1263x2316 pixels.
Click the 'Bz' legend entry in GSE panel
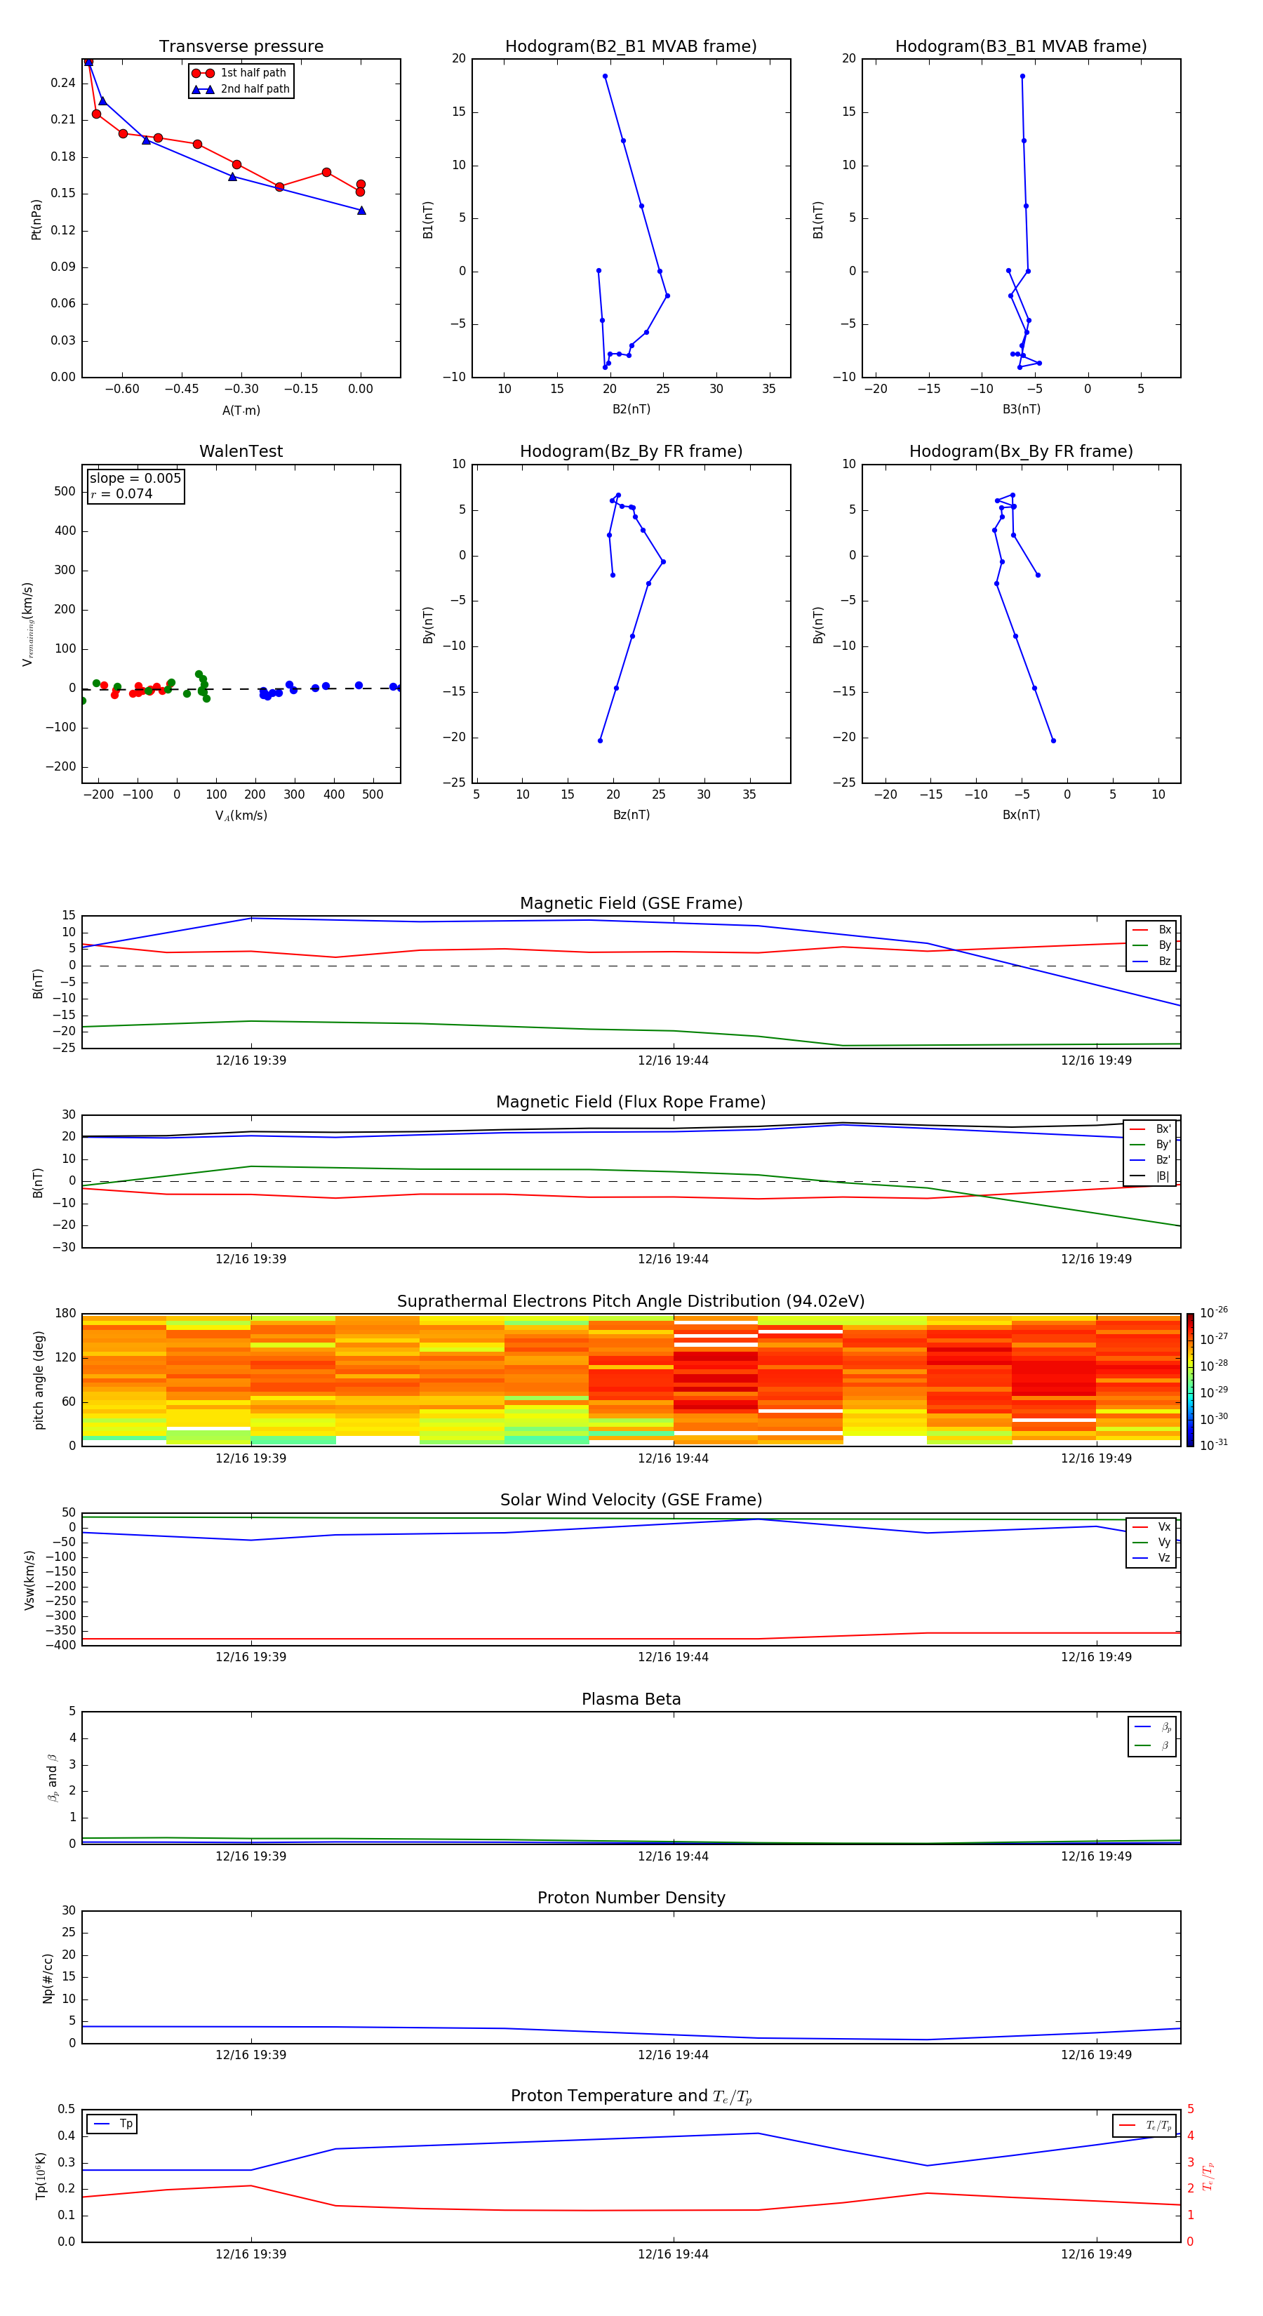click(x=1151, y=961)
